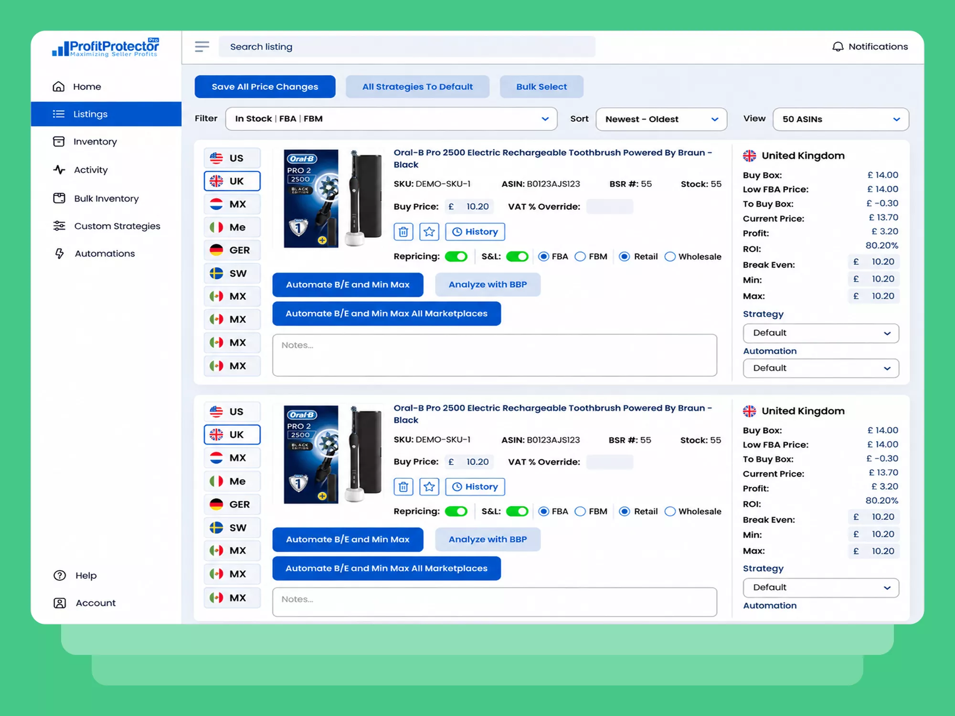Click Activity pulse icon in sidebar
The width and height of the screenshot is (955, 716).
coord(59,169)
